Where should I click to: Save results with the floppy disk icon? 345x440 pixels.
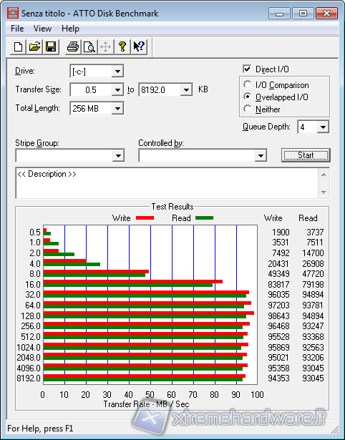click(x=51, y=47)
